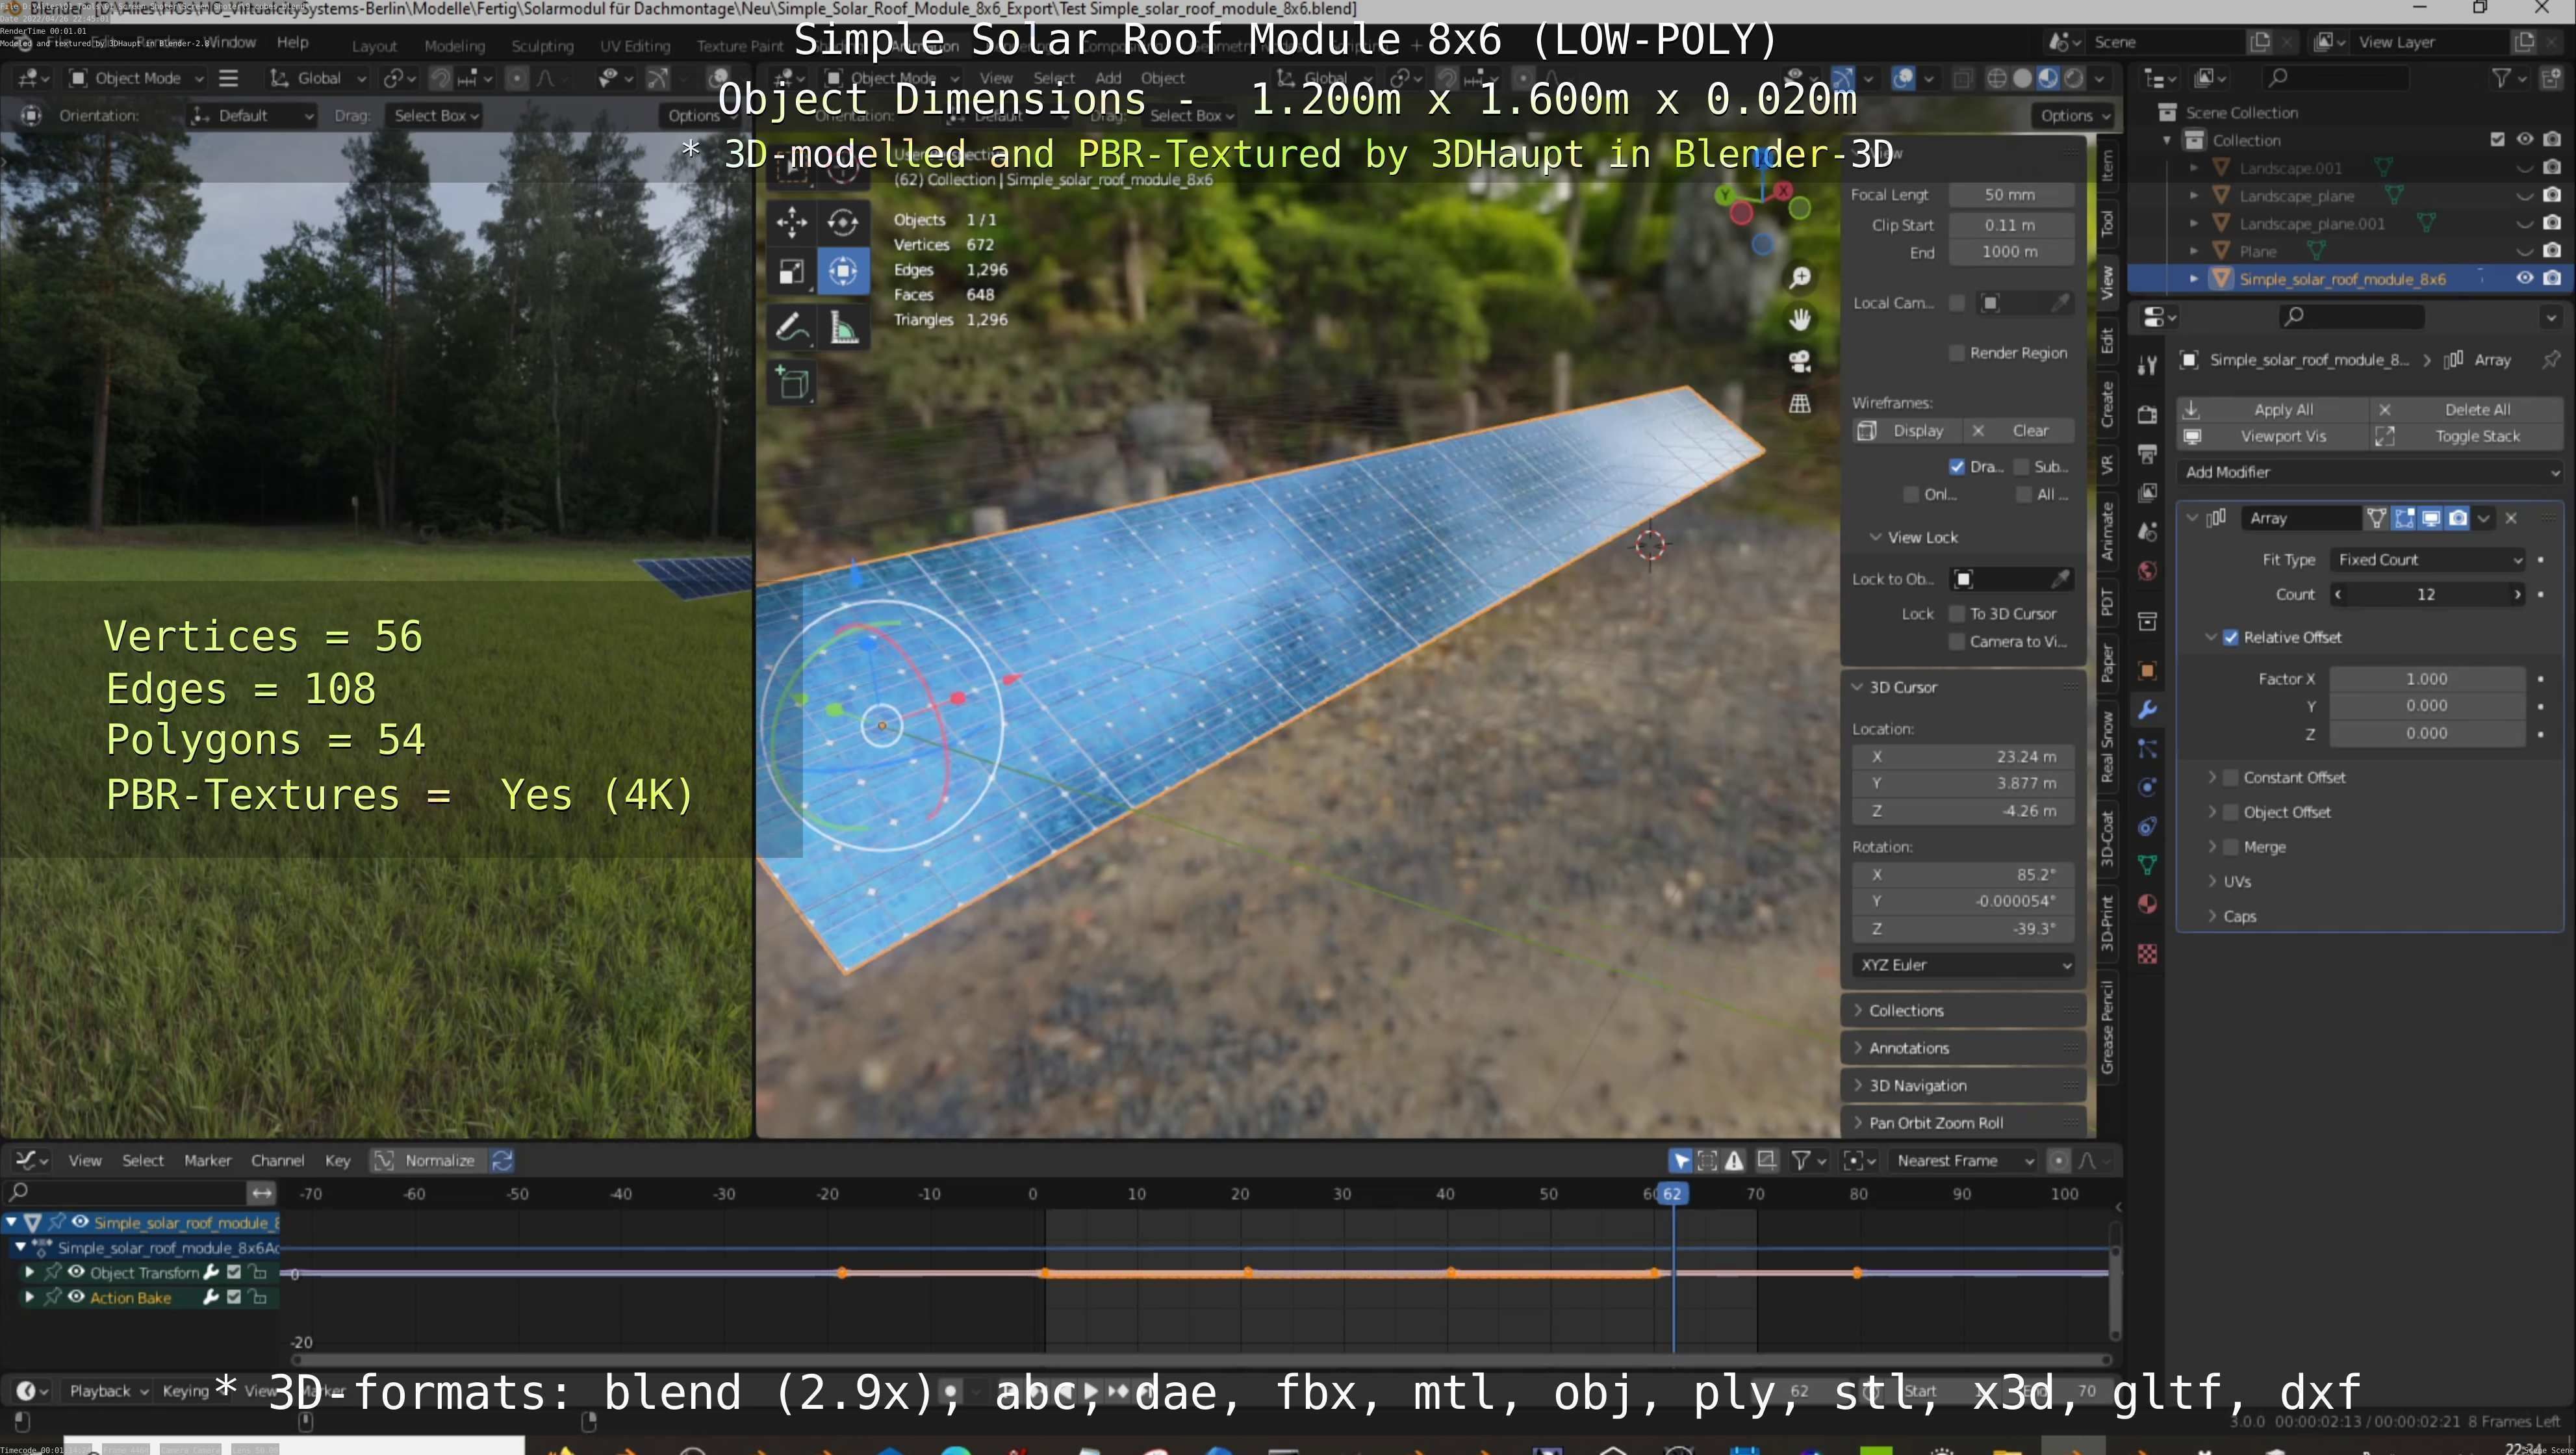Viewport: 2576px width, 1455px height.
Task: Open Object Data properties green triangle tab
Action: point(2146,864)
